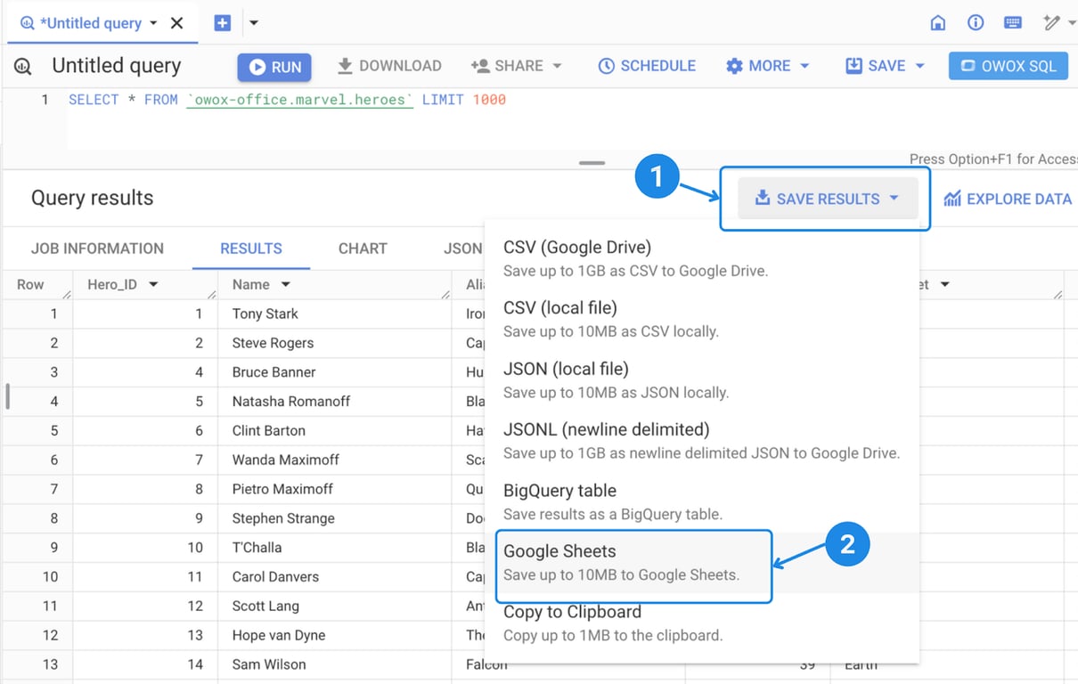This screenshot has width=1078, height=684.
Task: Choose Copy to Clipboard option
Action: click(702, 623)
